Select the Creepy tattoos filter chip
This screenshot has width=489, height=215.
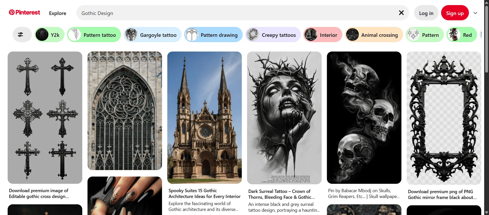[x=273, y=35]
